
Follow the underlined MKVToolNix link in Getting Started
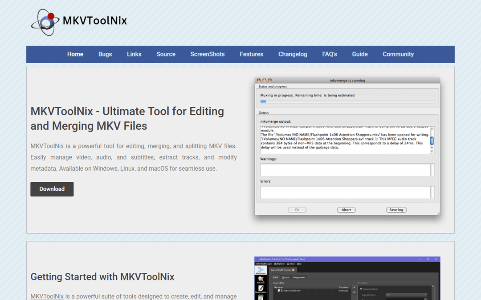[47, 296]
